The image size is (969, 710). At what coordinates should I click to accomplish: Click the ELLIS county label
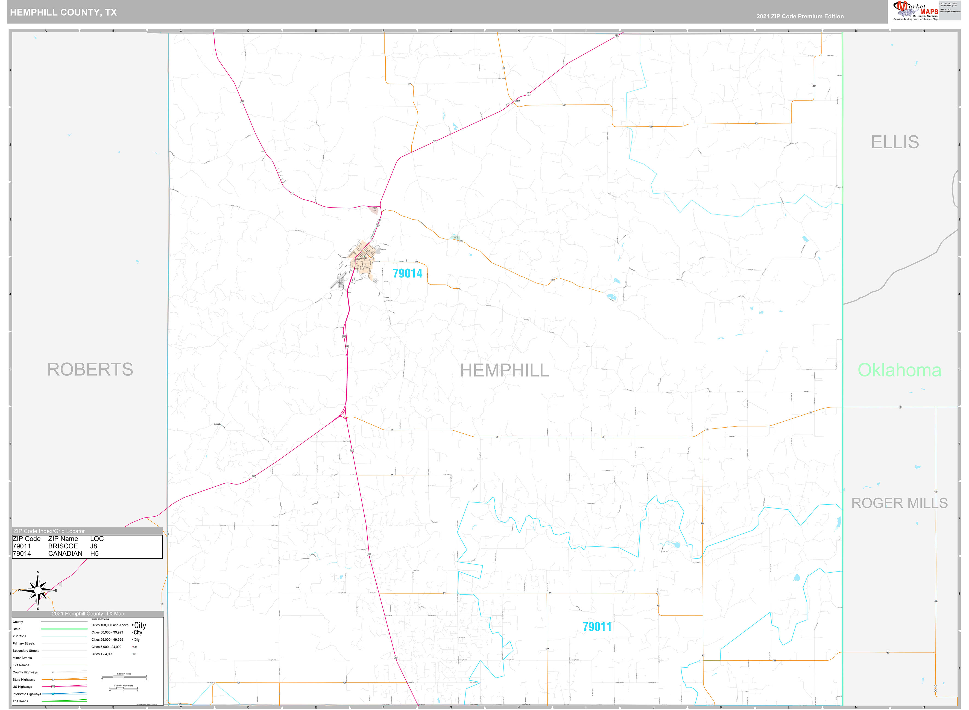click(895, 142)
